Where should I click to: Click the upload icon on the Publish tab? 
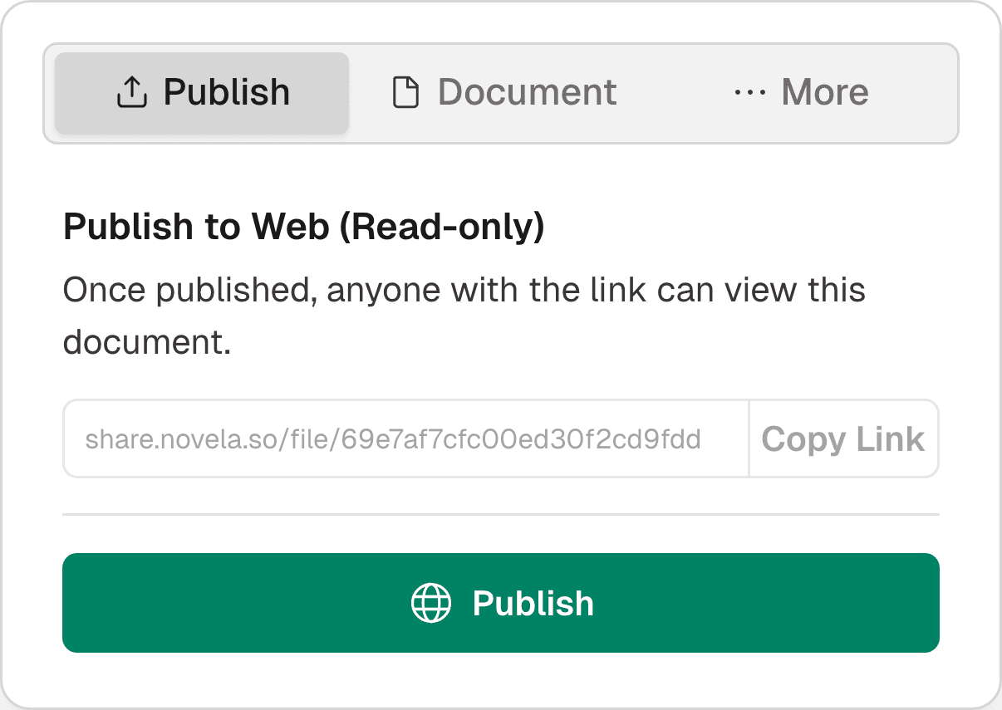[131, 93]
